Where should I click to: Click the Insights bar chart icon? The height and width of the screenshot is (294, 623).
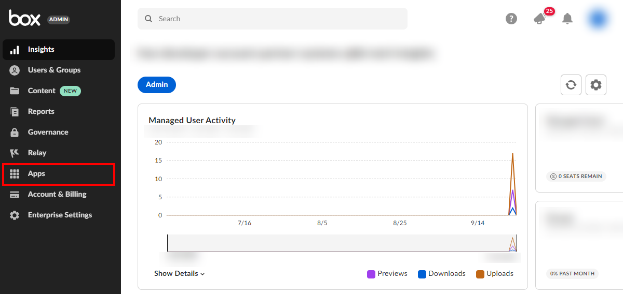pos(15,50)
